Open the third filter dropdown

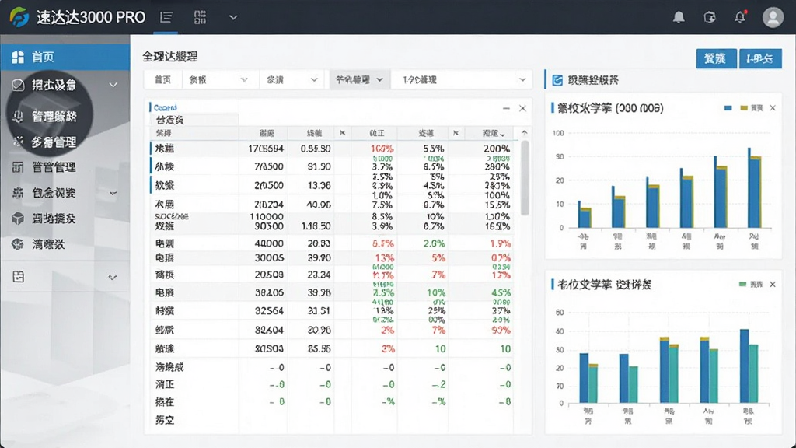tap(292, 80)
